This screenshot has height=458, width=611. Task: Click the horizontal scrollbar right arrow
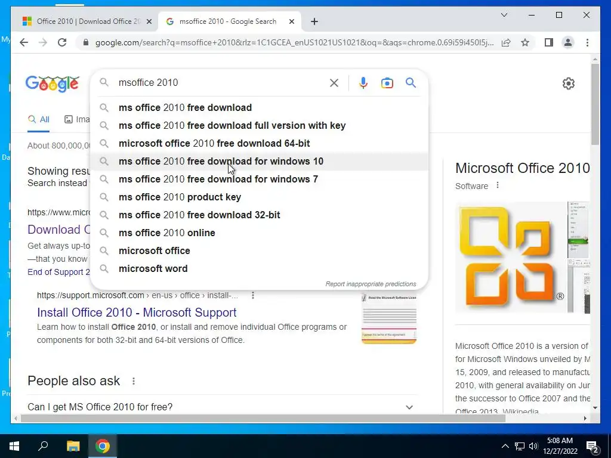click(585, 419)
